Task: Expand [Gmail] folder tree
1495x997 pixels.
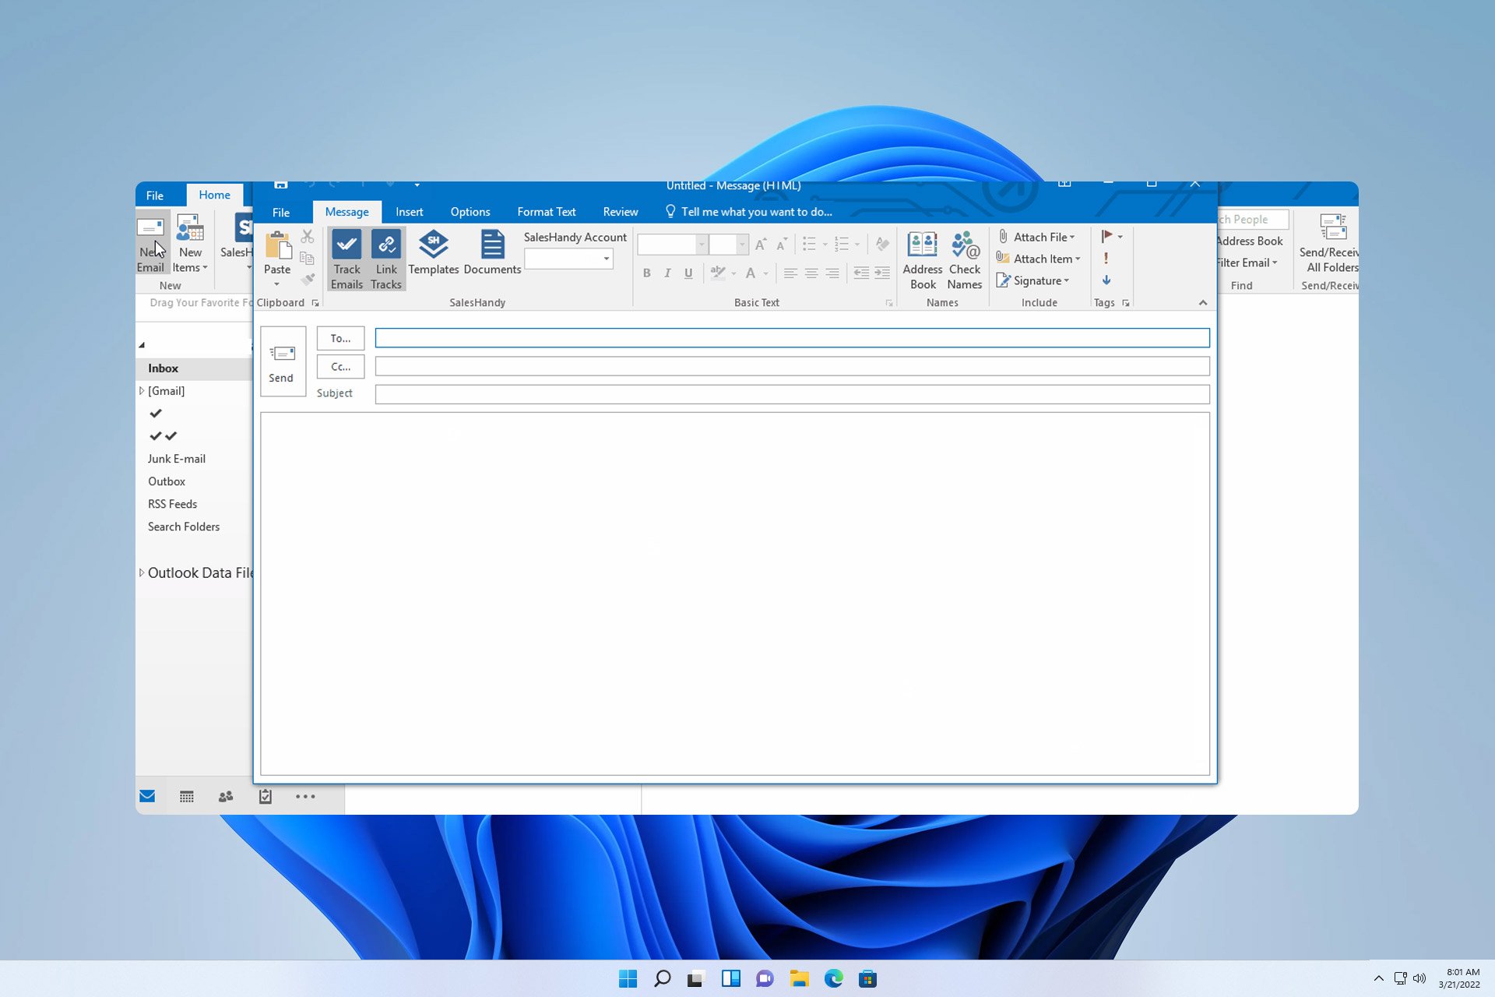Action: pos(141,391)
